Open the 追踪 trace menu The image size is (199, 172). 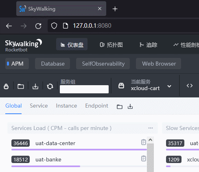click(148, 45)
